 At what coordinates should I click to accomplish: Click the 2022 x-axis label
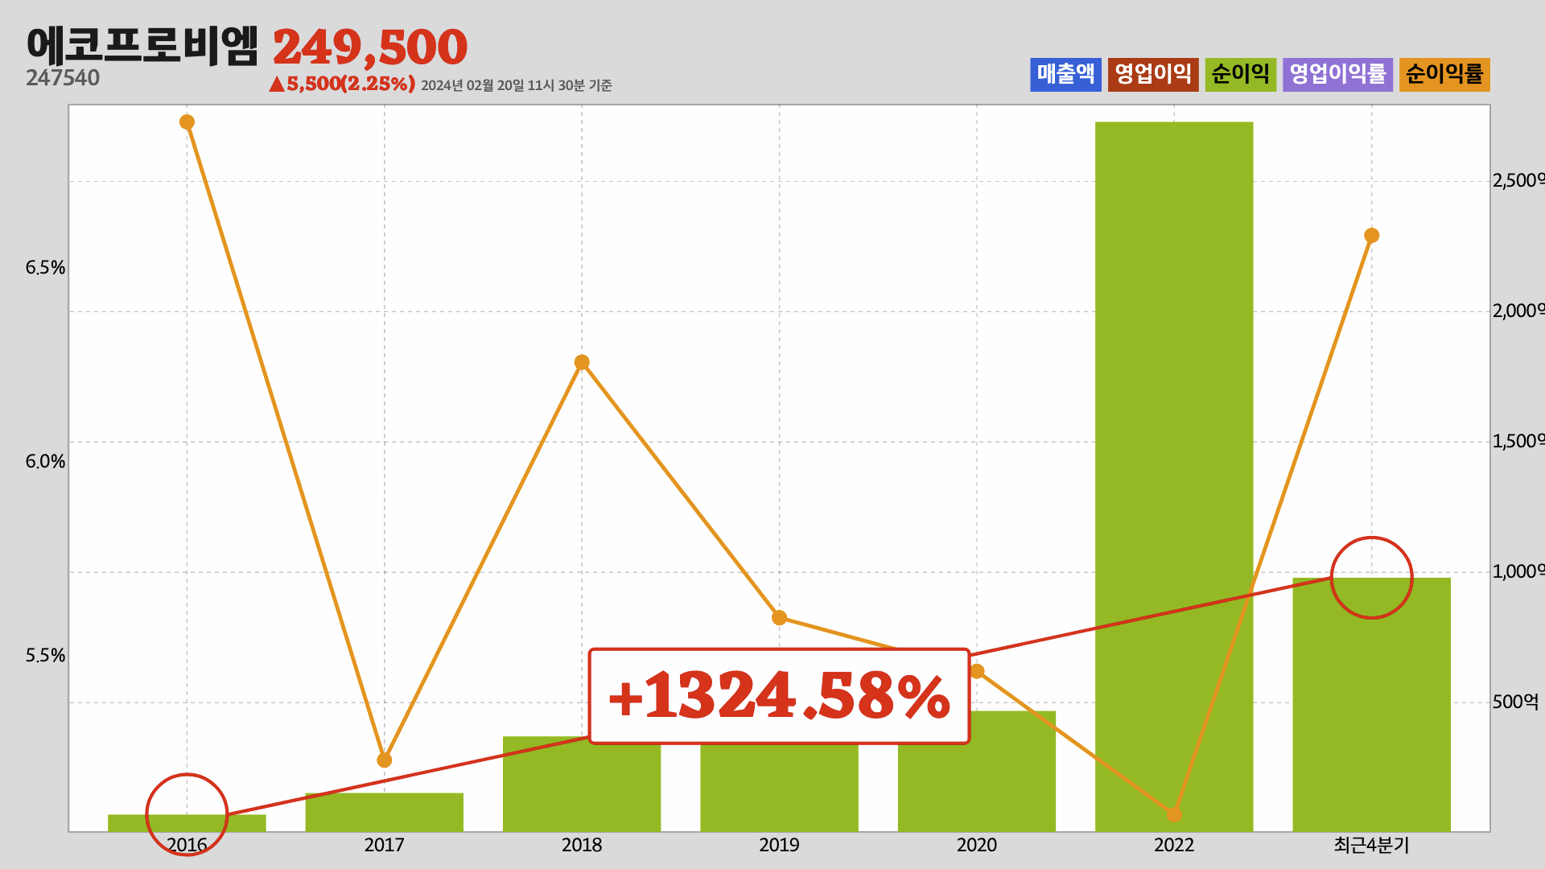[1174, 845]
